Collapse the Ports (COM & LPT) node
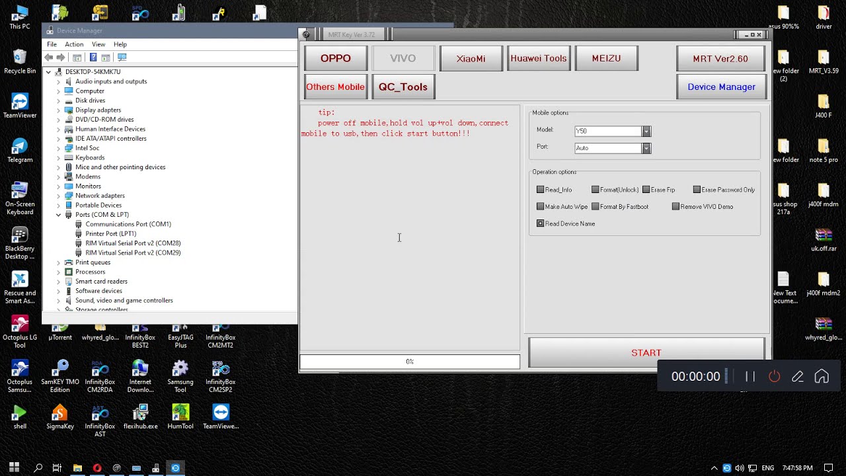Viewport: 846px width, 476px height. 59,215
